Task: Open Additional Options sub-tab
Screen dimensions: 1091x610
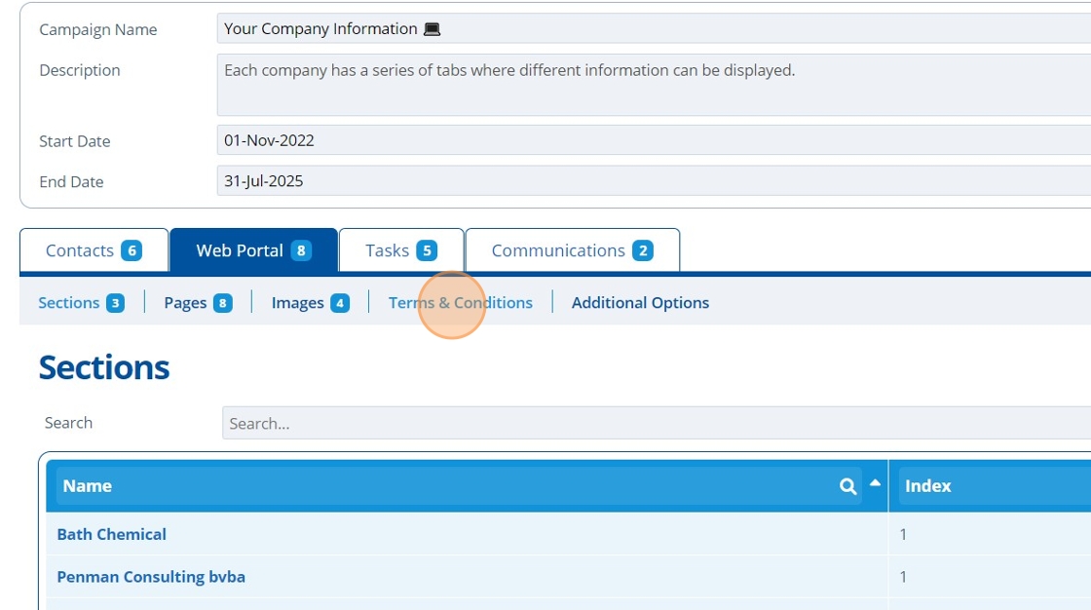Action: point(640,303)
